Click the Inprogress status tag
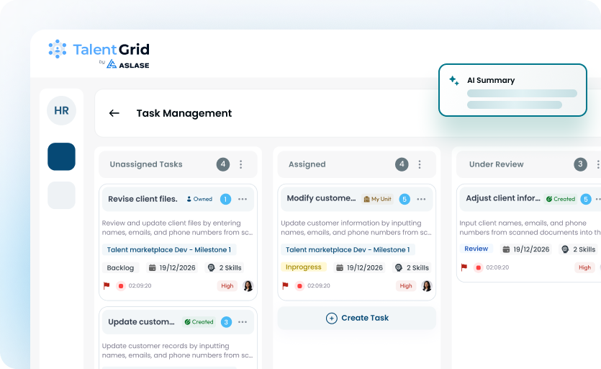 (304, 267)
